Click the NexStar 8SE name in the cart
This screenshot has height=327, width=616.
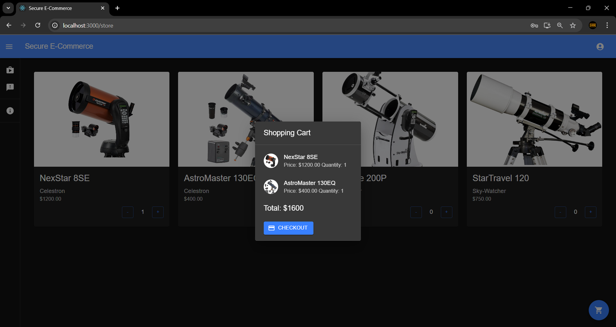tap(301, 157)
